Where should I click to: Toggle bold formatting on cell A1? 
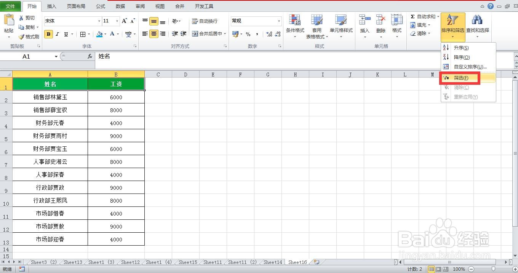pos(48,34)
